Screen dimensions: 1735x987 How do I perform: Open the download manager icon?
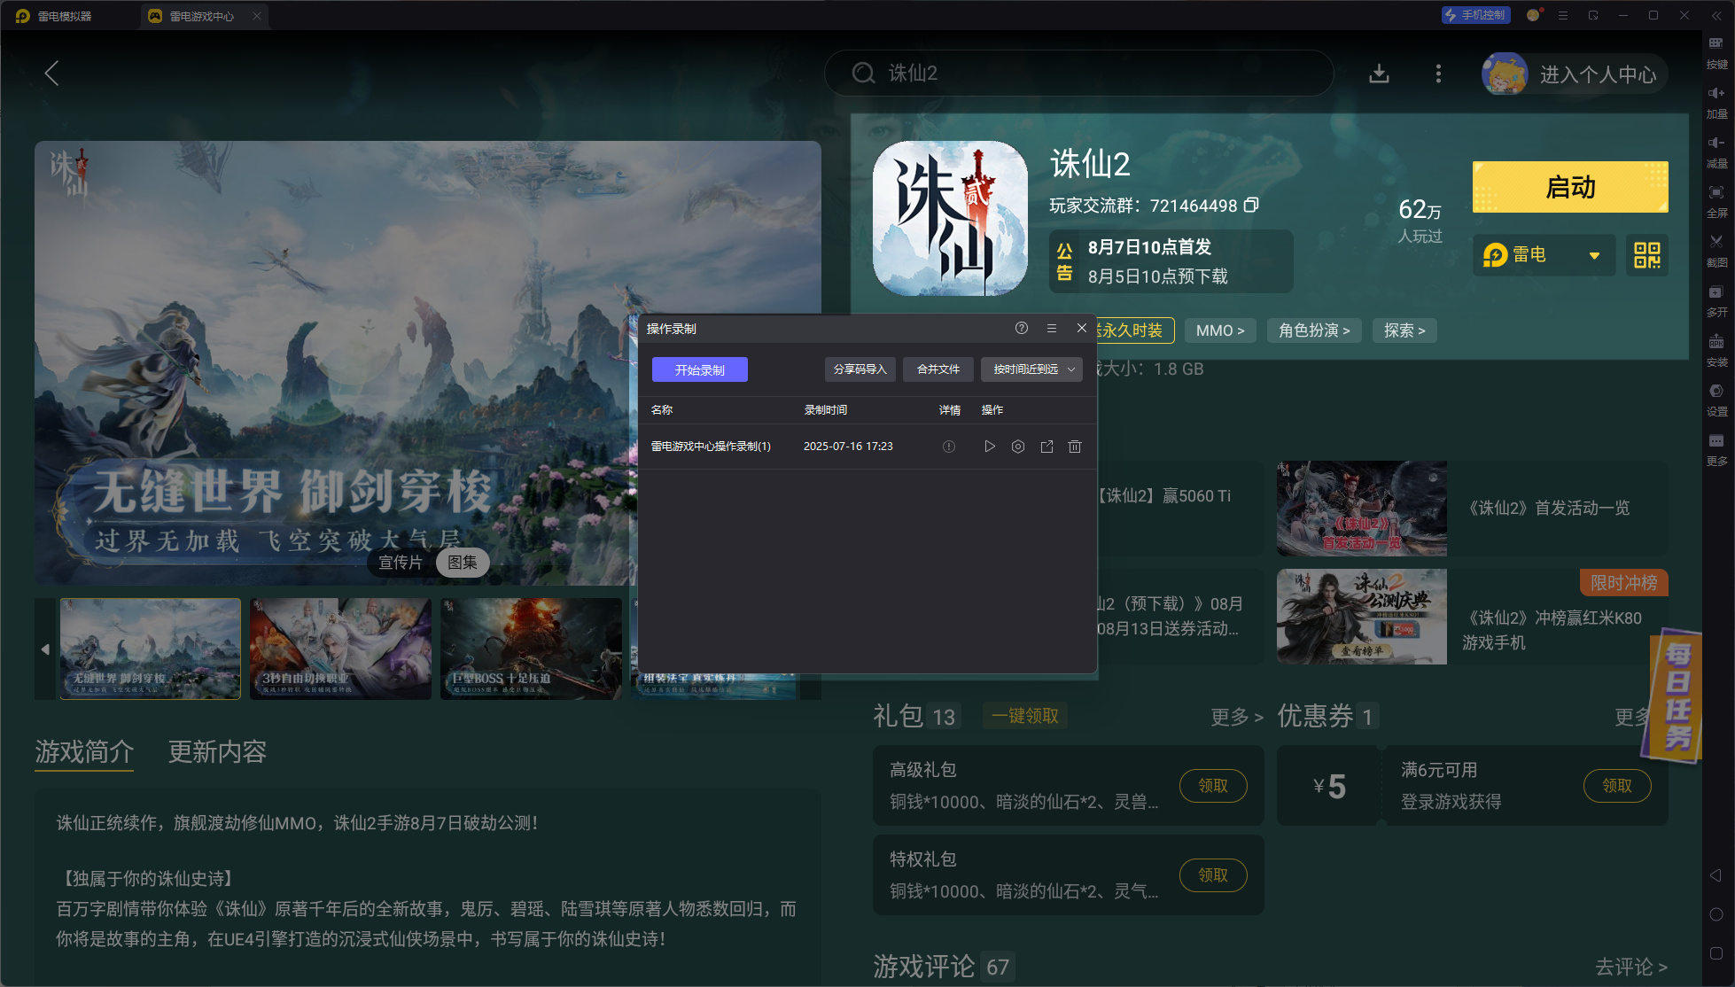(1379, 74)
